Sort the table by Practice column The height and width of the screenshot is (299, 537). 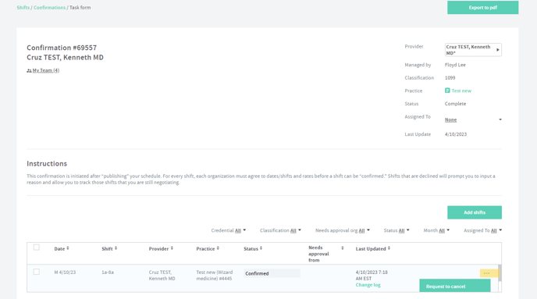pos(208,249)
